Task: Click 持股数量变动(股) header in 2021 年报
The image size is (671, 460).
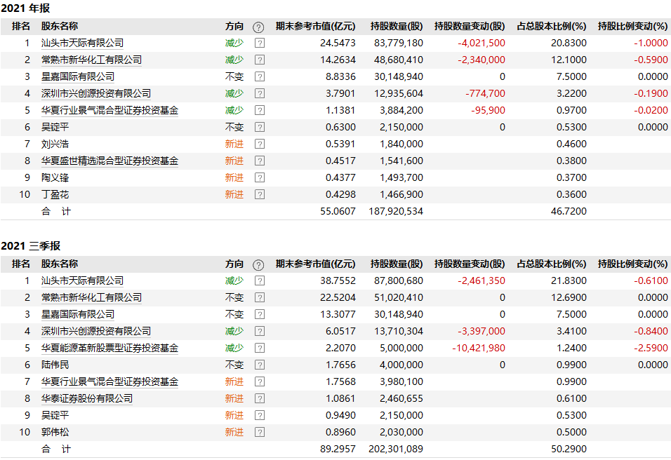Action: (470, 27)
